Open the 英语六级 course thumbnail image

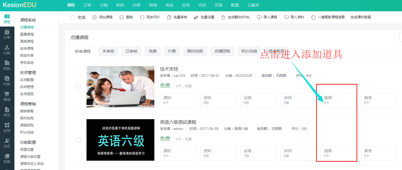pos(120,140)
